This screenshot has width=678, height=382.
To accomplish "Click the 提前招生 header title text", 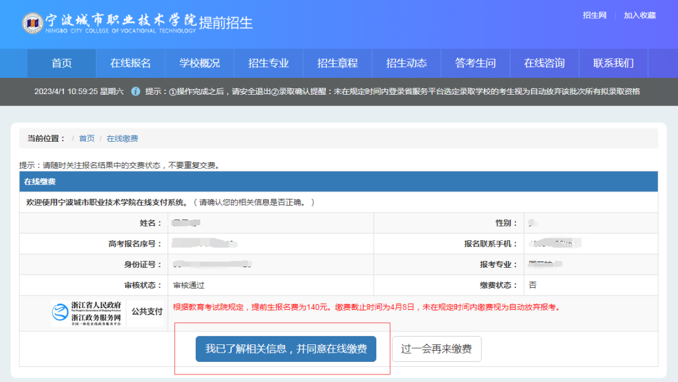I will click(x=226, y=23).
